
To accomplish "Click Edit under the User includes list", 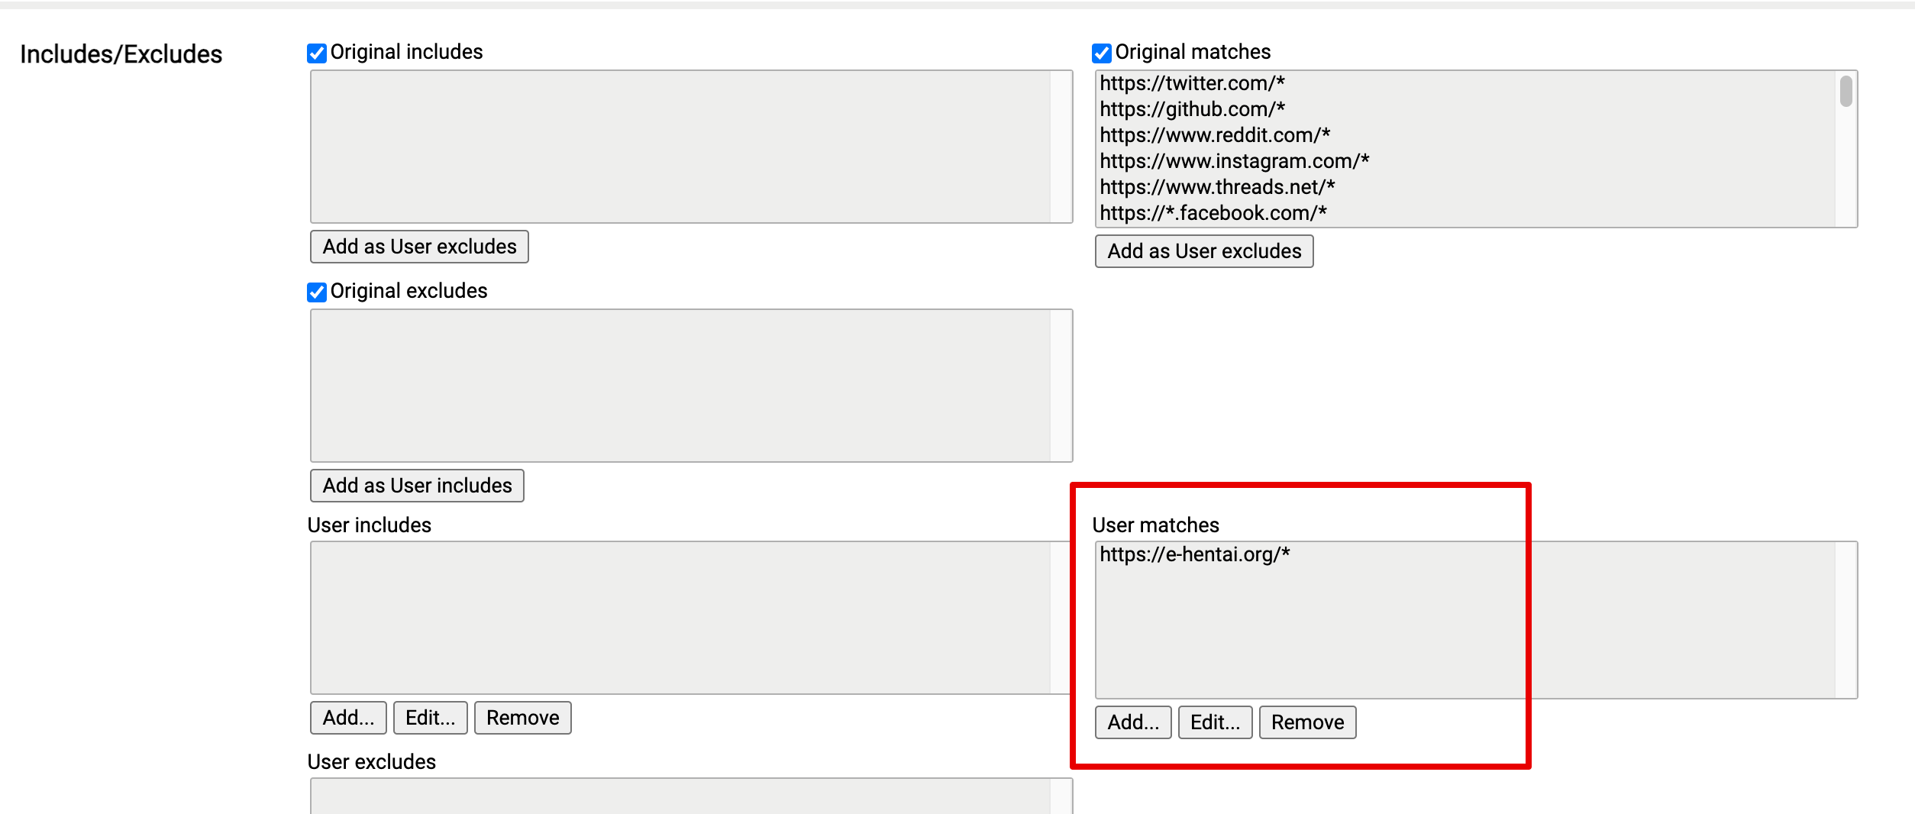I will coord(430,717).
